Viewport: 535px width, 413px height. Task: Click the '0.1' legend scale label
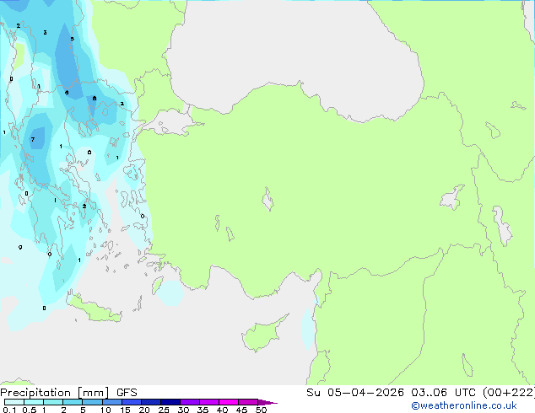tap(9, 410)
